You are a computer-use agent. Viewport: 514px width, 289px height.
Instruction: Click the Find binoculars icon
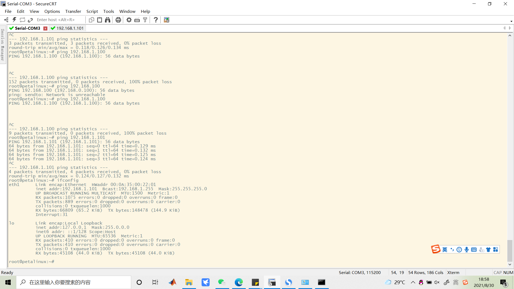click(107, 20)
